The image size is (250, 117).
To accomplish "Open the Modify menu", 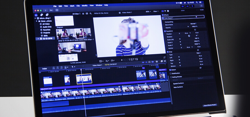I will pos(85,6).
